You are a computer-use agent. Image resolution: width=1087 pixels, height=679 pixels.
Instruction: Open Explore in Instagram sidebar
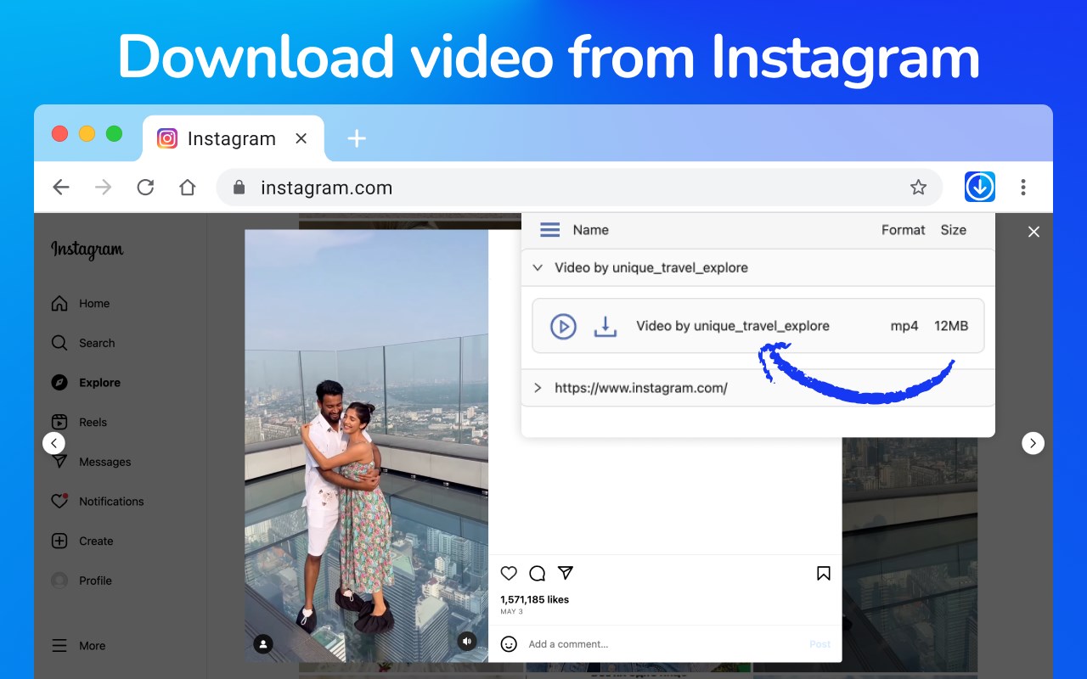(x=99, y=383)
